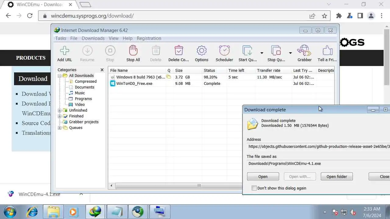Open the File menu in IDM
The width and height of the screenshot is (390, 219).
pos(74,38)
